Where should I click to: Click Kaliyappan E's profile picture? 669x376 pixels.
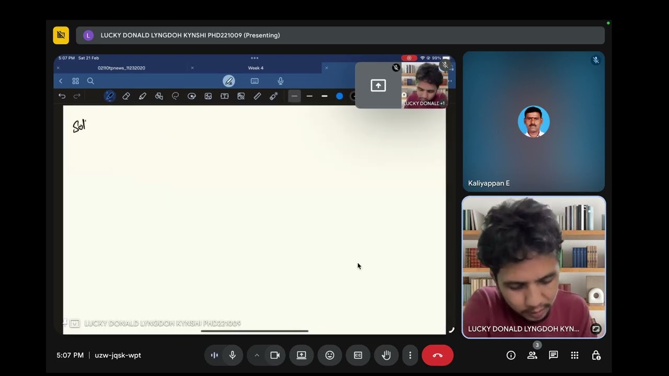click(x=534, y=121)
